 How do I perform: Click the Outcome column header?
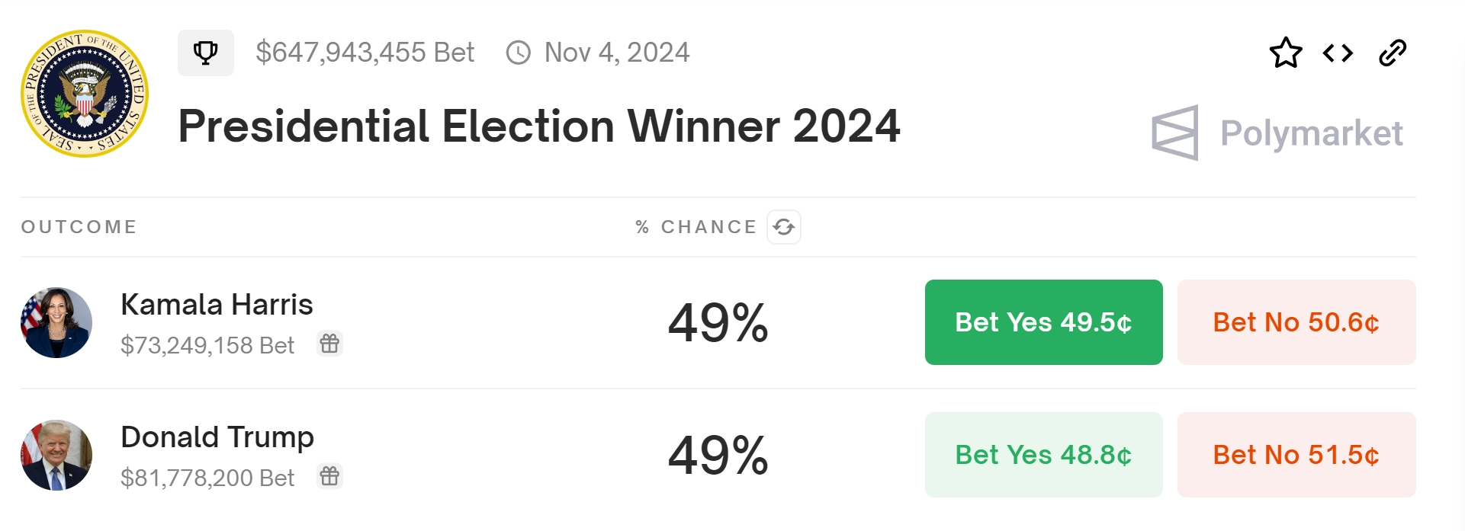click(79, 227)
